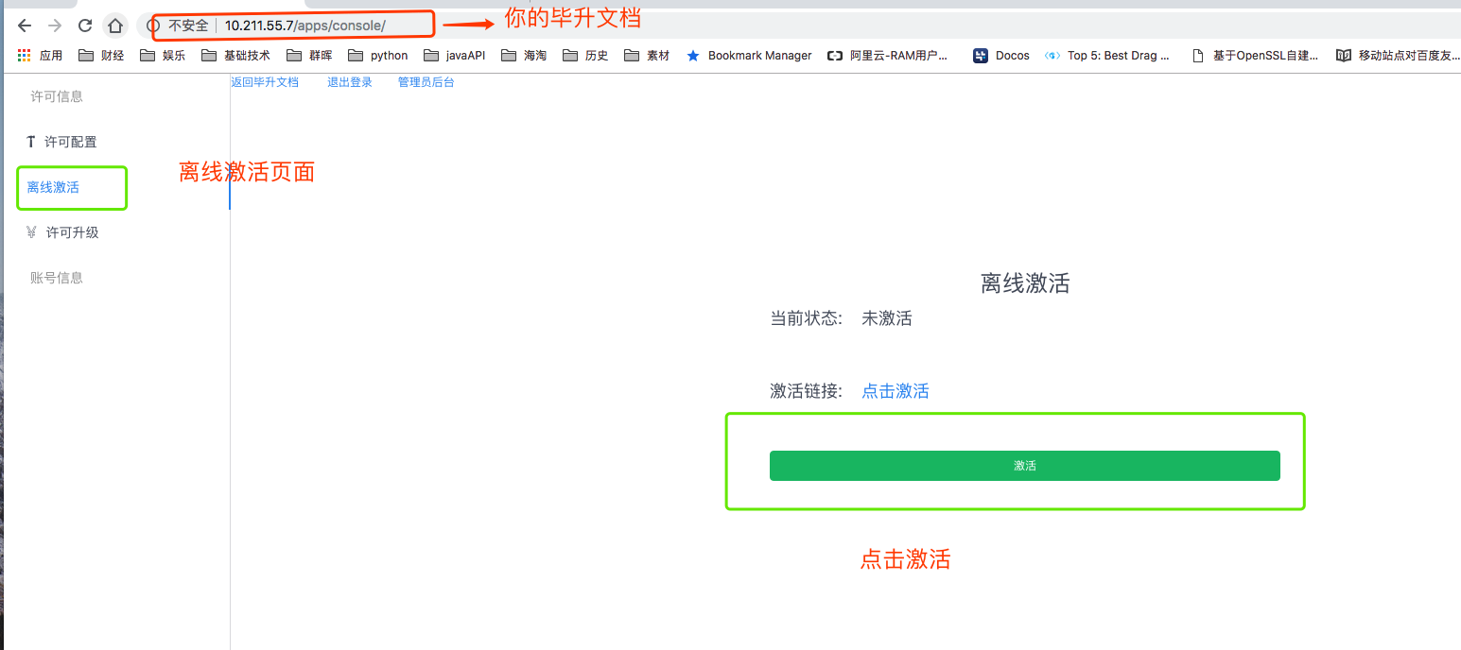This screenshot has height=650, width=1461.
Task: Click the 未激活 status text
Action: tap(887, 318)
